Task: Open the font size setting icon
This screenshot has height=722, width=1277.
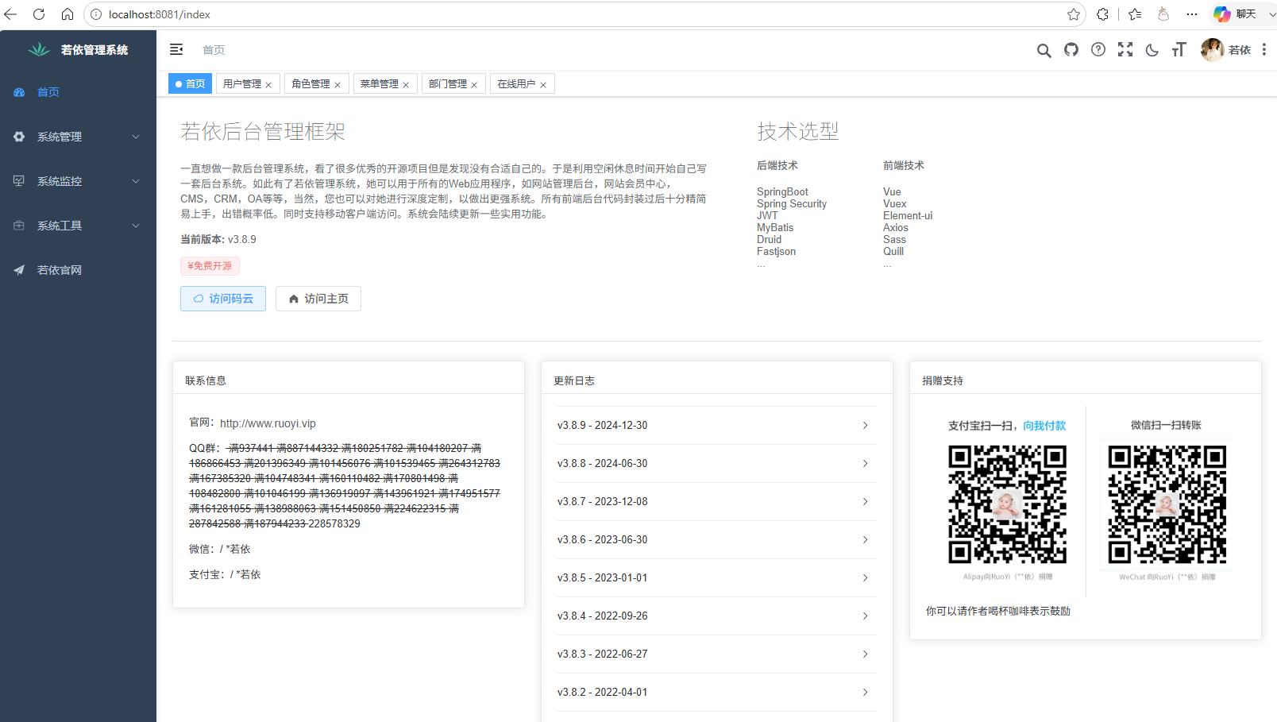Action: pyautogui.click(x=1179, y=49)
